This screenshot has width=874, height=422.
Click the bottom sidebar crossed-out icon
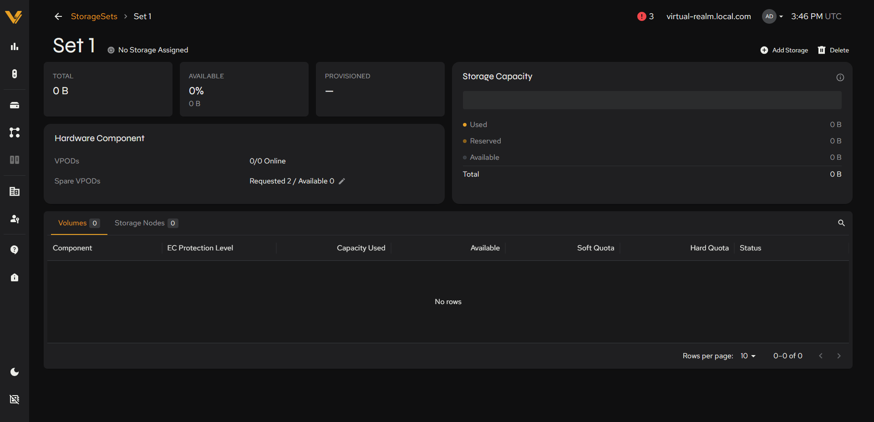pyautogui.click(x=15, y=399)
